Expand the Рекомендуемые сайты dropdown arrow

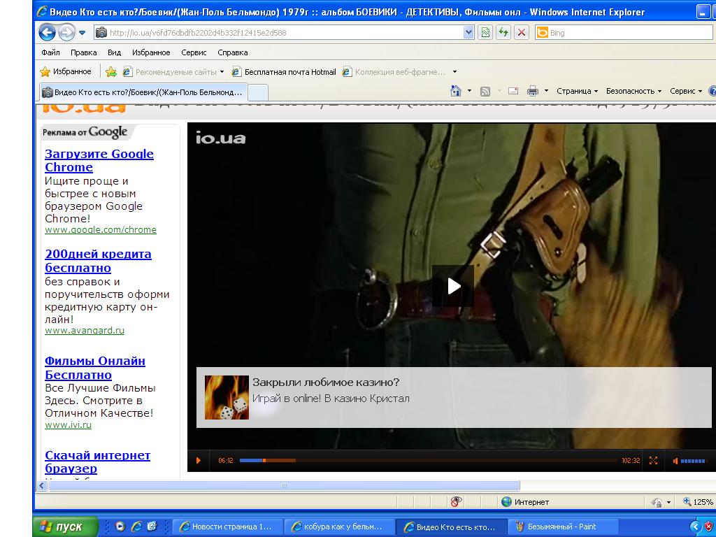[222, 72]
